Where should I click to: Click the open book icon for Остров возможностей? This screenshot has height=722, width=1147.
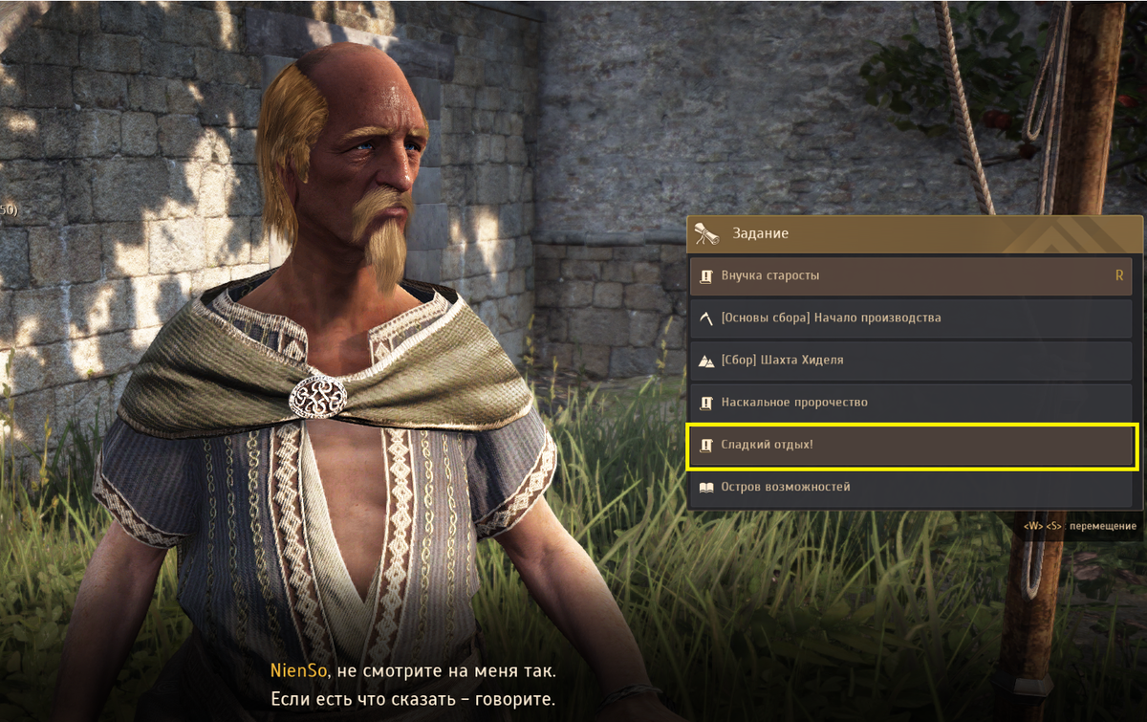pyautogui.click(x=706, y=488)
